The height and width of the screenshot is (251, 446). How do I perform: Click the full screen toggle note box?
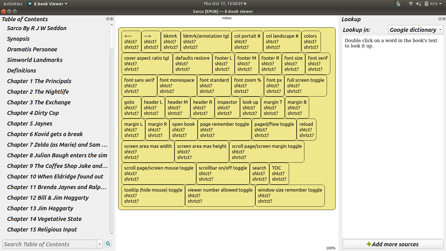click(x=306, y=86)
